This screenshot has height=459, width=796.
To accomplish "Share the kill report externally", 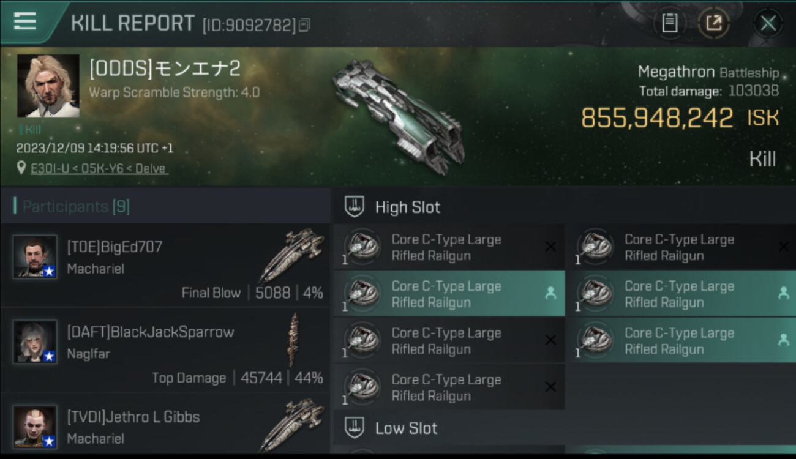I will coord(714,24).
